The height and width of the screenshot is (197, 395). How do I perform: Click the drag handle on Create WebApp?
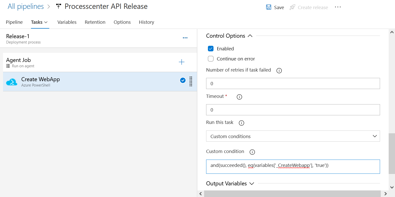coord(191,81)
